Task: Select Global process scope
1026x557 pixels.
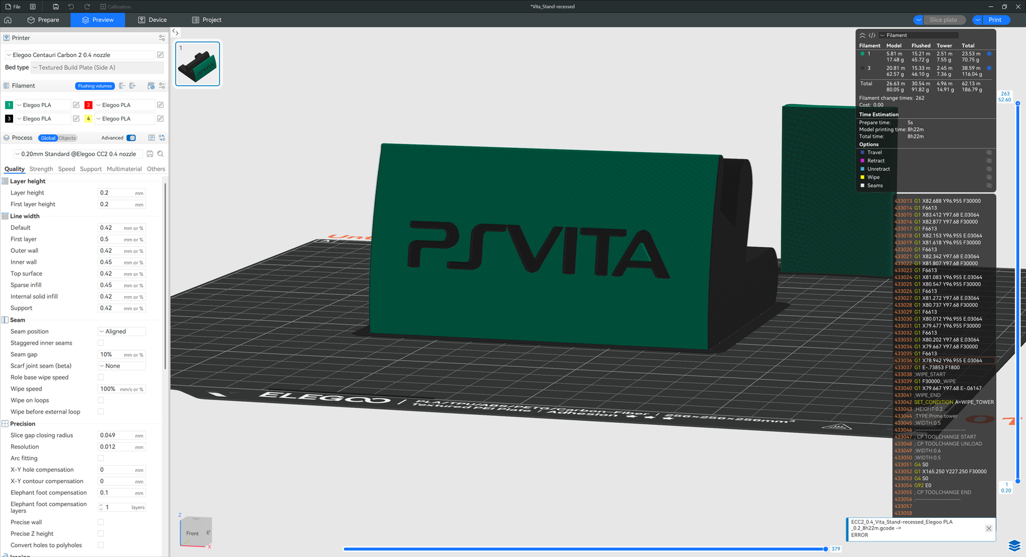Action: (x=48, y=138)
